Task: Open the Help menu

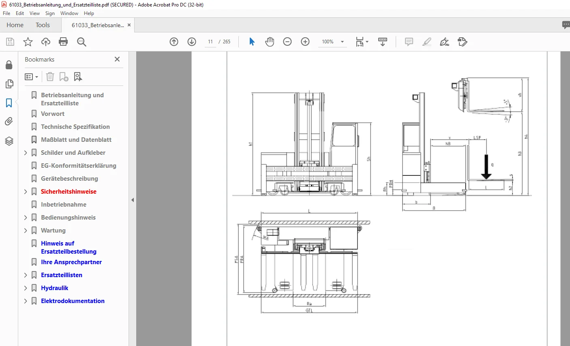Action: (89, 13)
